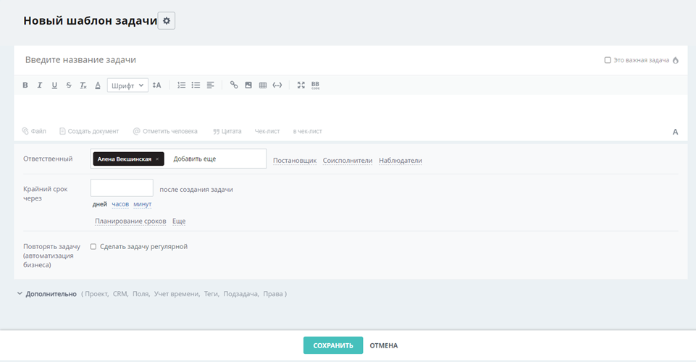Switch deadline unit to часов
This screenshot has height=362, width=696.
(x=120, y=204)
